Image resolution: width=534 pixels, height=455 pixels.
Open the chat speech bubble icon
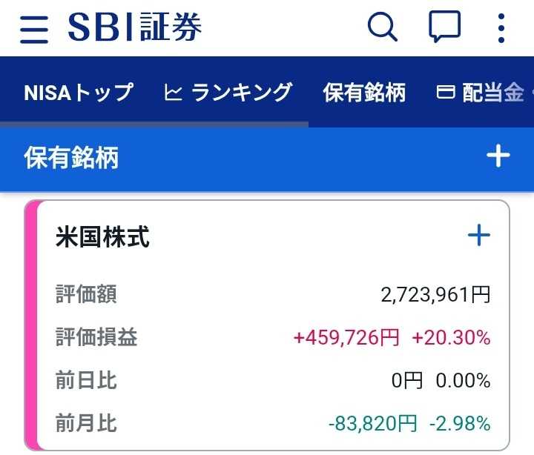point(444,29)
